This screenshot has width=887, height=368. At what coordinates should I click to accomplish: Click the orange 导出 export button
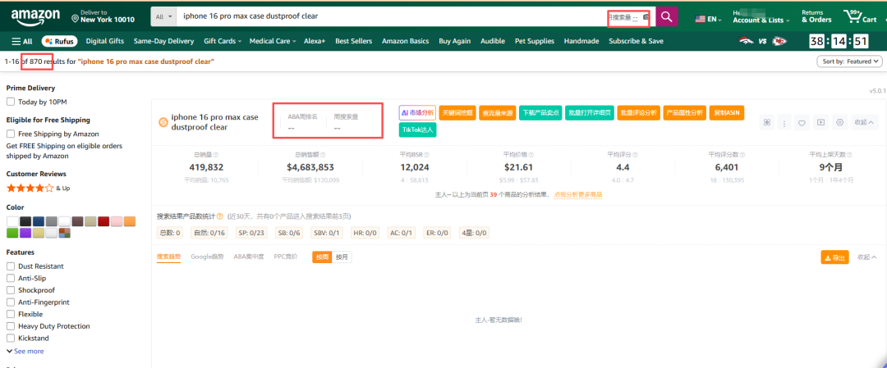(x=834, y=257)
